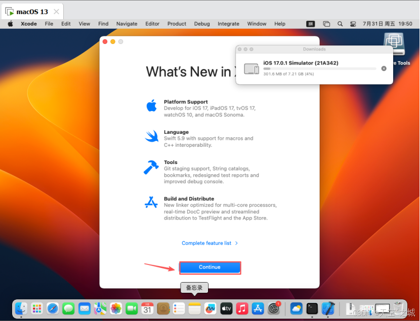Image resolution: width=420 pixels, height=321 pixels.
Task: Open FaceTime from the Dock
Action: (132, 309)
